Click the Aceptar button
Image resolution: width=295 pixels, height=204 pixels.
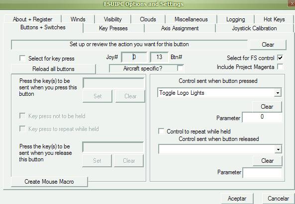237,199
